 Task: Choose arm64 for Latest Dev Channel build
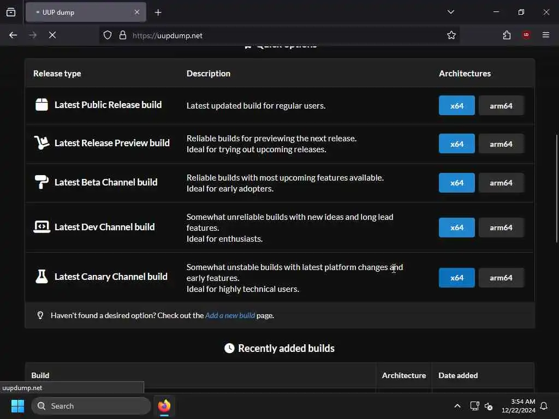click(x=501, y=228)
